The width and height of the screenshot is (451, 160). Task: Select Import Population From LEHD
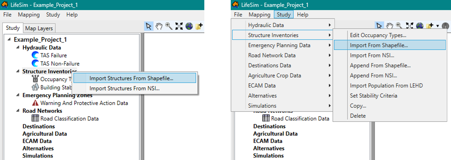(390, 85)
